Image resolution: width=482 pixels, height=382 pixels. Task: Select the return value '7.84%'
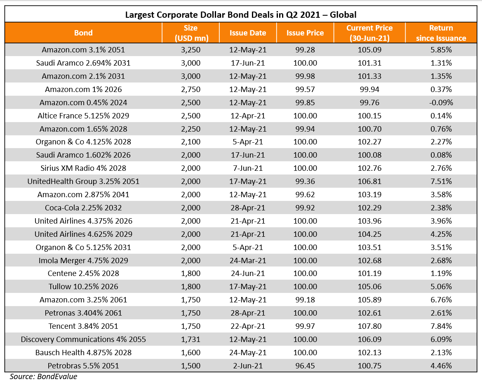click(x=441, y=326)
